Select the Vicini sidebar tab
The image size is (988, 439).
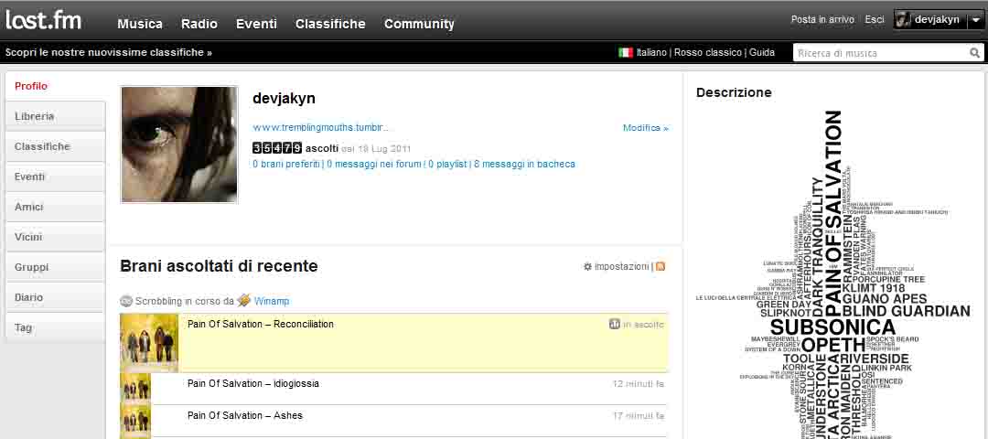(x=56, y=238)
